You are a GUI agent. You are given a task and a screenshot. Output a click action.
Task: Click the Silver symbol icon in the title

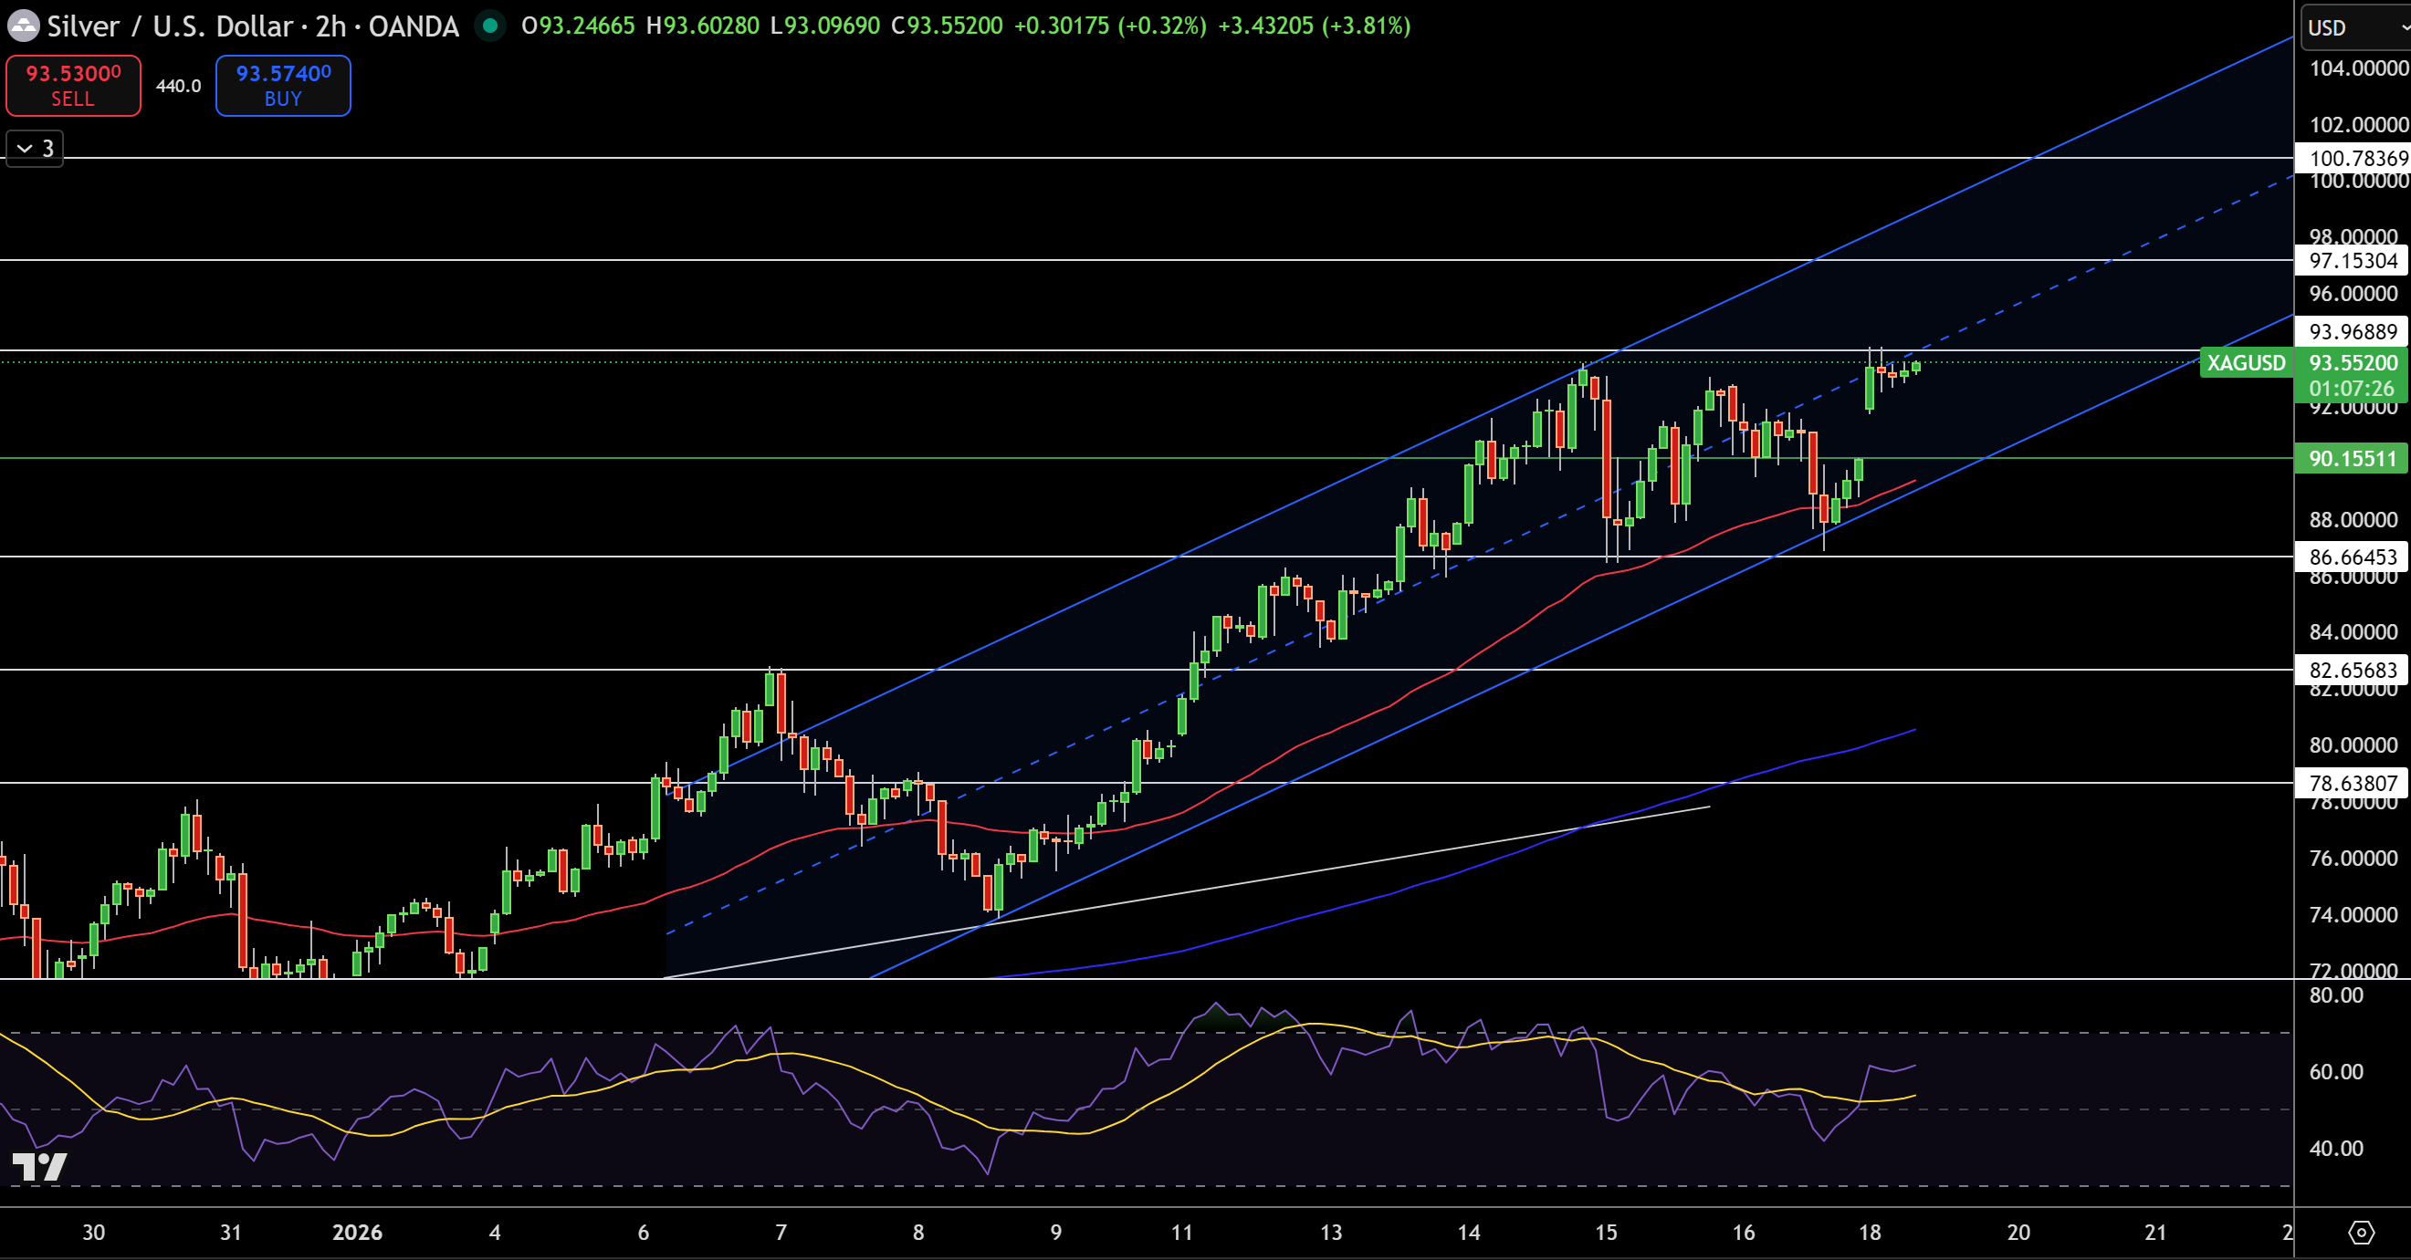[23, 26]
